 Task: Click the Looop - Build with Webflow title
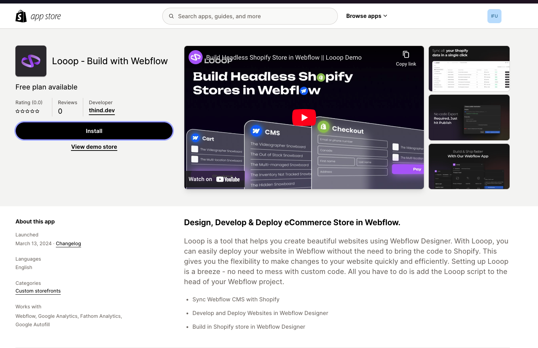tap(110, 61)
